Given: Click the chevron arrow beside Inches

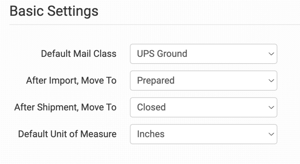Looking at the screenshot, I should tap(271, 134).
